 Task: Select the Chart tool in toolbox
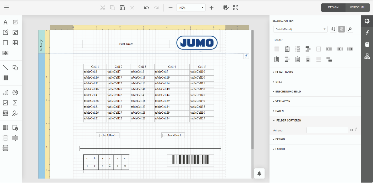click(x=6, y=93)
